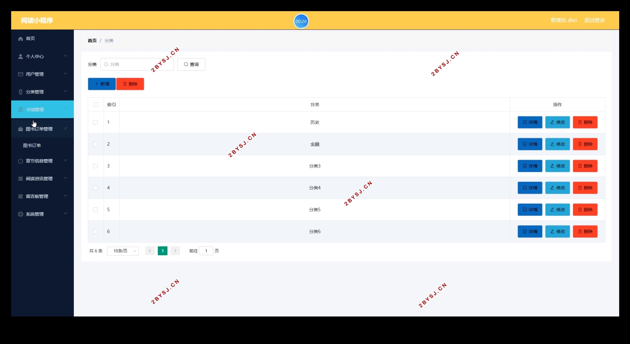
Task: View 详情 of 分类3
Action: tap(530, 166)
